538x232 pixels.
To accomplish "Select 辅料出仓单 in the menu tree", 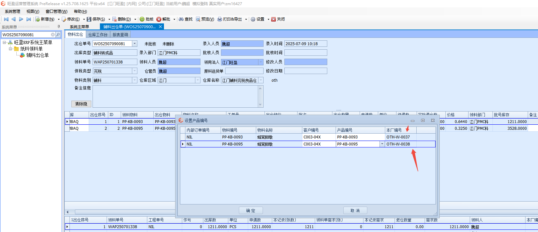I will coord(37,55).
